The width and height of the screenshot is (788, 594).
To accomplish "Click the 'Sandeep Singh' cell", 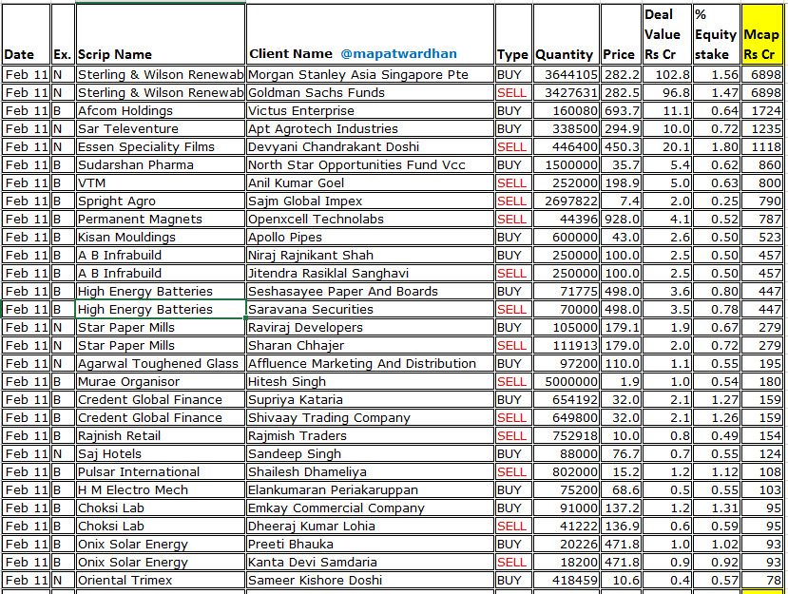I will tap(371, 454).
